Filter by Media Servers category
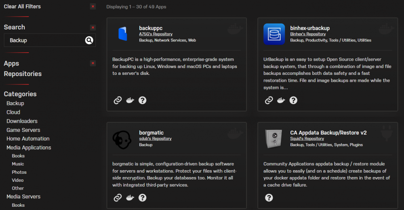This screenshot has width=404, height=210. coord(23,196)
